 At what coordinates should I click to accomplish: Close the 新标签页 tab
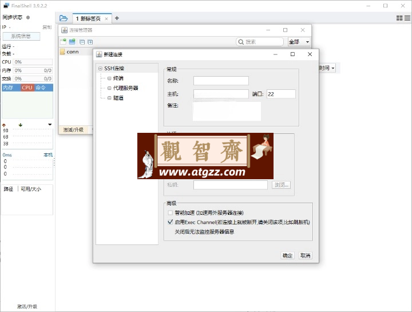[x=106, y=19]
